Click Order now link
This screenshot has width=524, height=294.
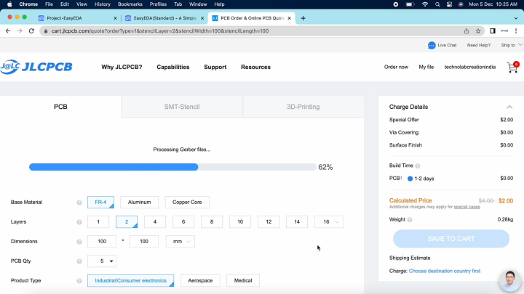click(x=396, y=67)
